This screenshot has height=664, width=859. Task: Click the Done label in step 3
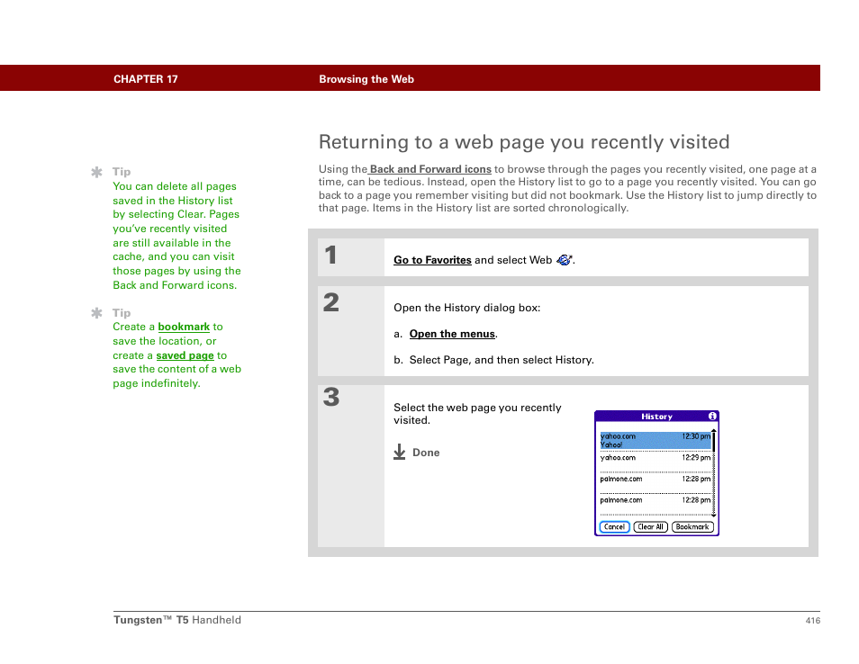click(426, 453)
